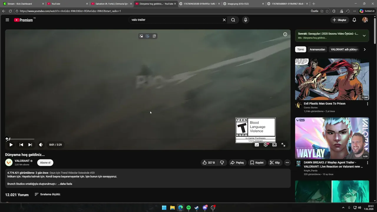Screen dimensions: 377x212
Task: Select the Tümü filter chip
Action: tap(300, 49)
